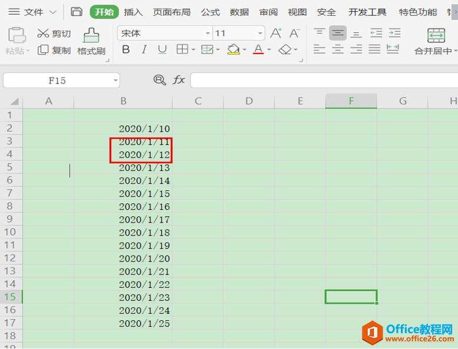Click into the formula bar input
Viewport: 458px width, 349px height.
(324, 80)
